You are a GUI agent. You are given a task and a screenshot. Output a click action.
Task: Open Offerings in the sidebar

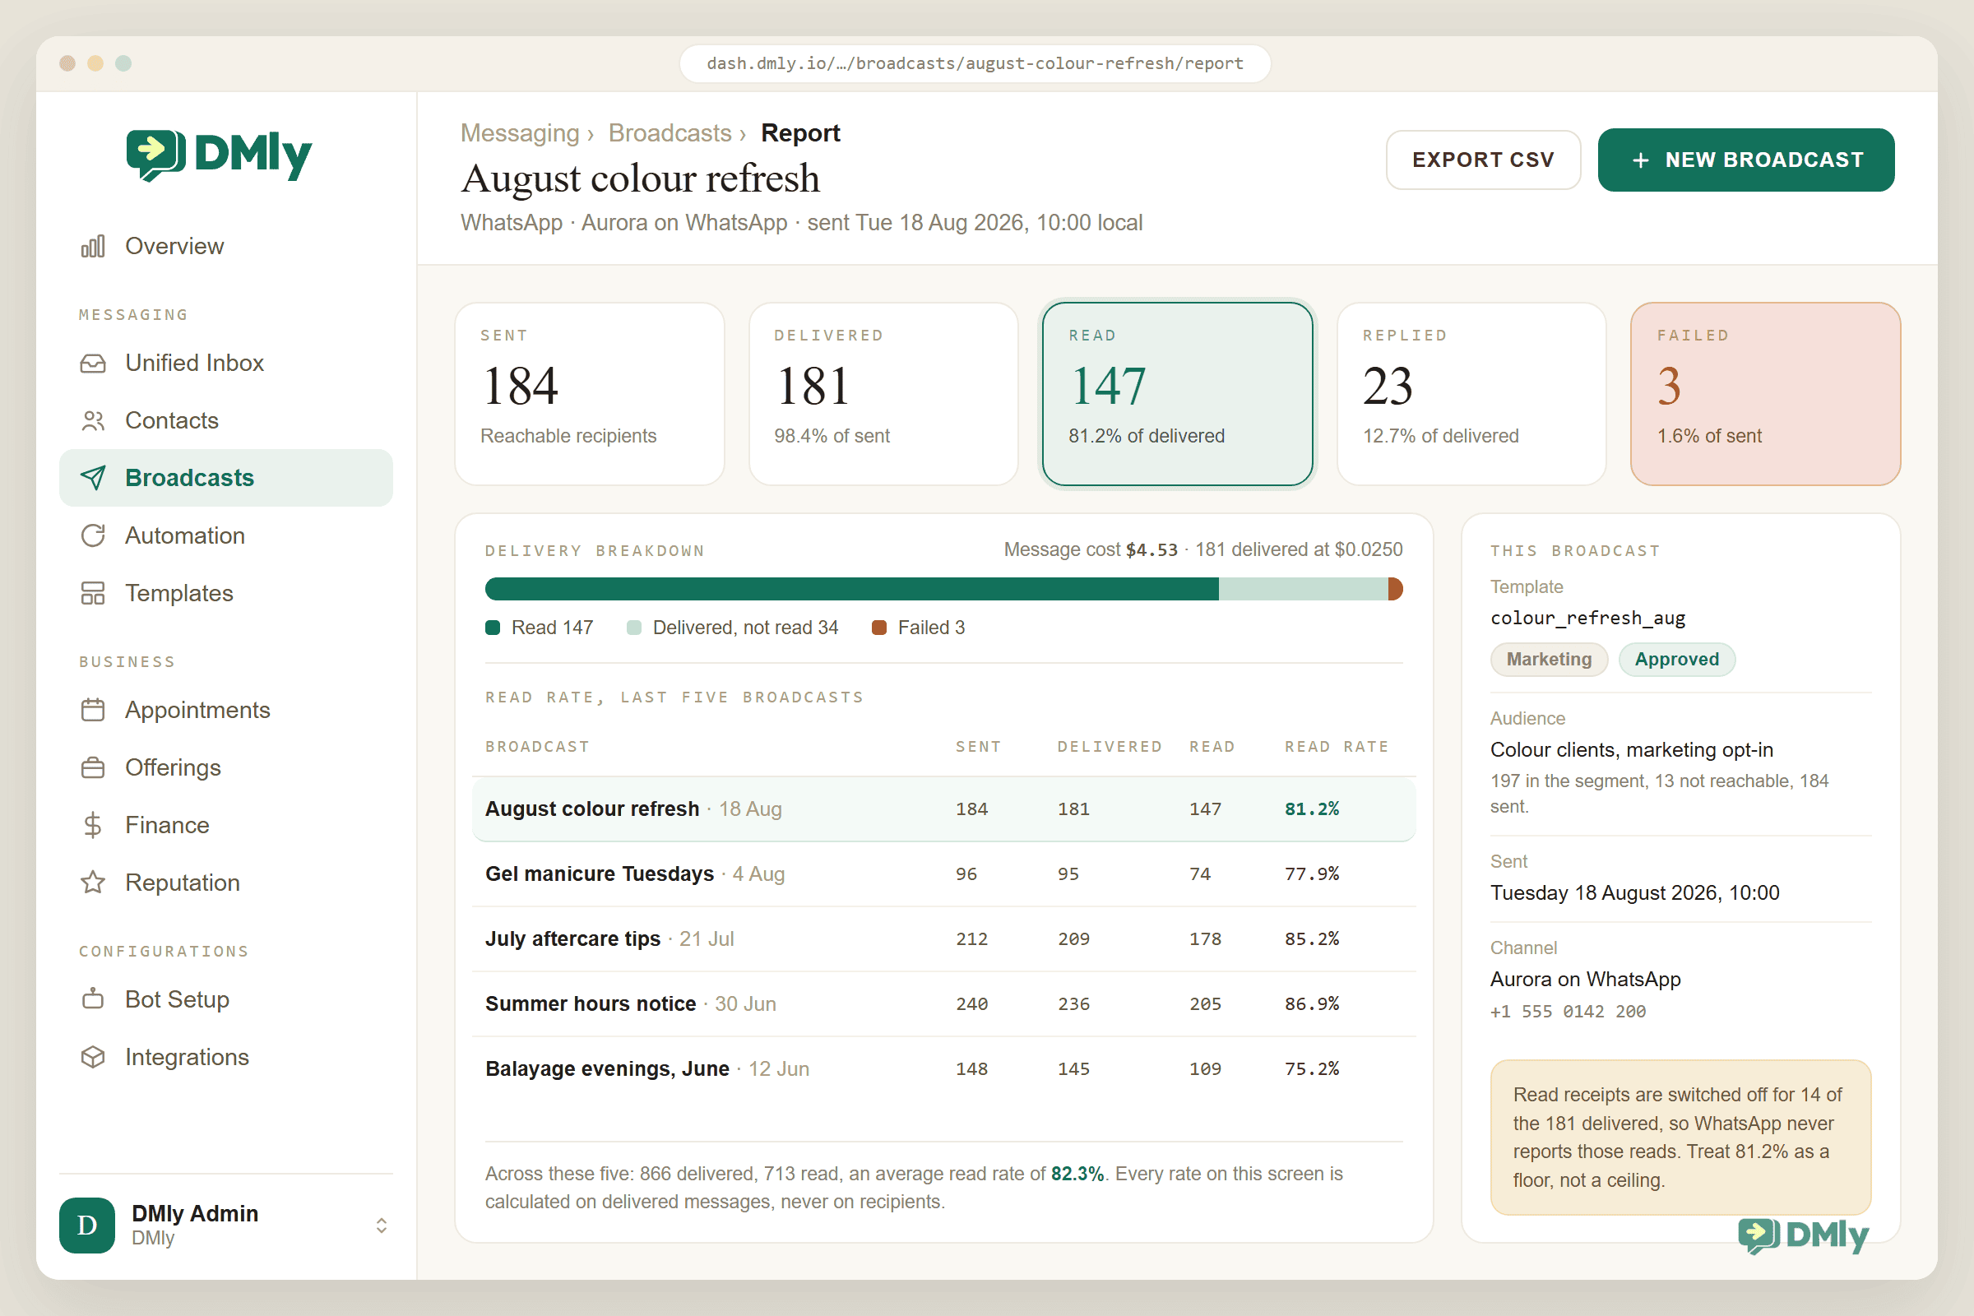225,768
